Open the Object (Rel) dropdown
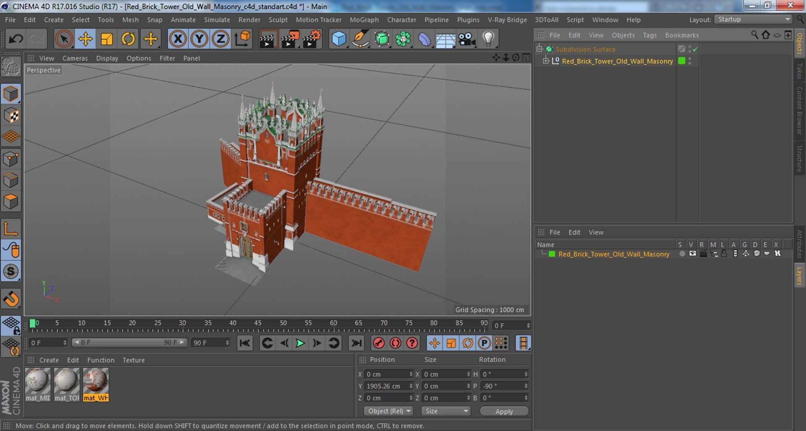Image resolution: width=806 pixels, height=431 pixels. (x=389, y=411)
